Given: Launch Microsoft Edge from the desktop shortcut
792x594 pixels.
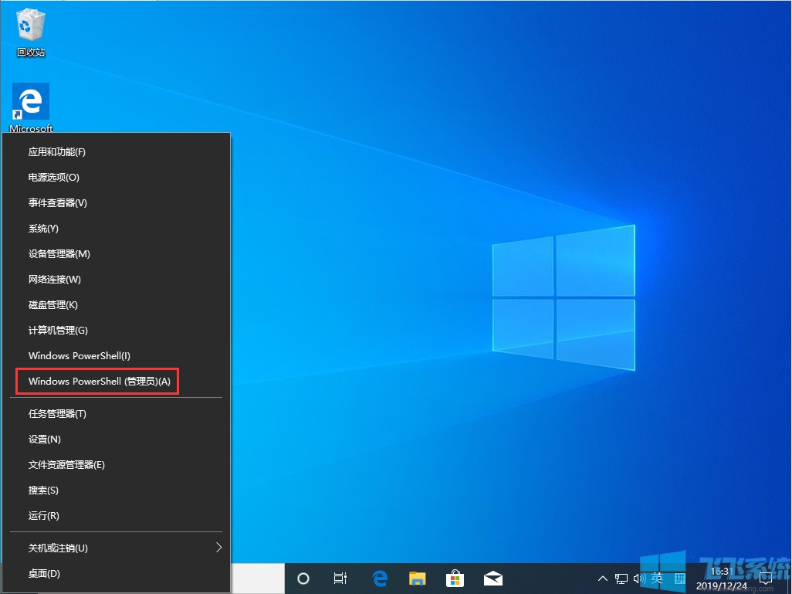Looking at the screenshot, I should click(30, 103).
